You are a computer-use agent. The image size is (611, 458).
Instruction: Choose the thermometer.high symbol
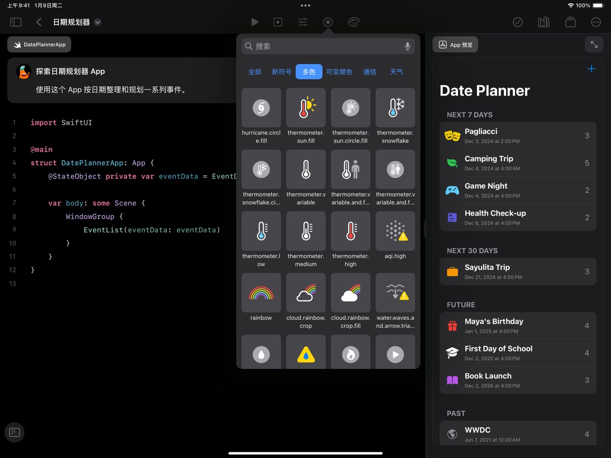351,231
